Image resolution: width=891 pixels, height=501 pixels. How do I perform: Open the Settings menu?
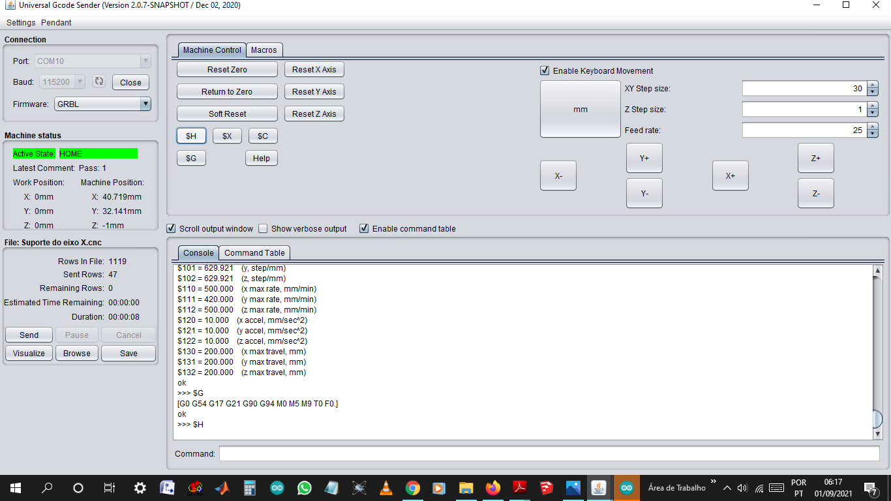point(21,22)
